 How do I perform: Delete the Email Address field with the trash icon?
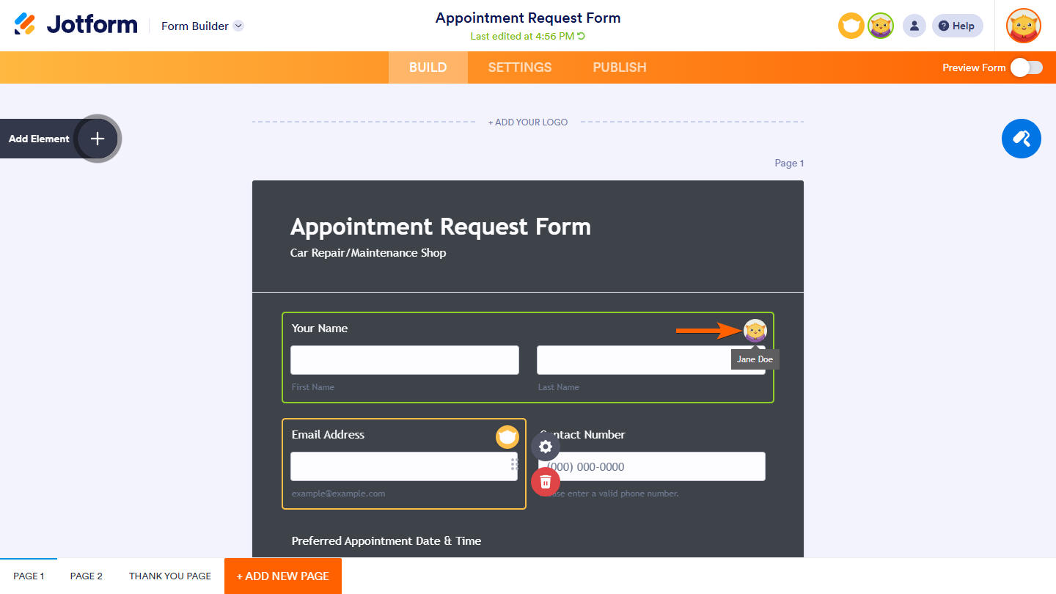click(x=546, y=482)
